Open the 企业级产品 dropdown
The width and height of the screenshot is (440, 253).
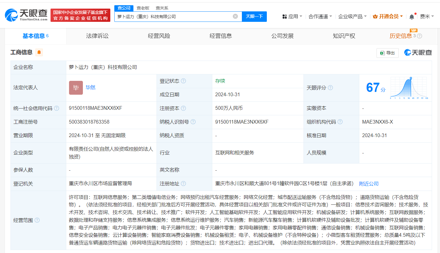click(352, 16)
